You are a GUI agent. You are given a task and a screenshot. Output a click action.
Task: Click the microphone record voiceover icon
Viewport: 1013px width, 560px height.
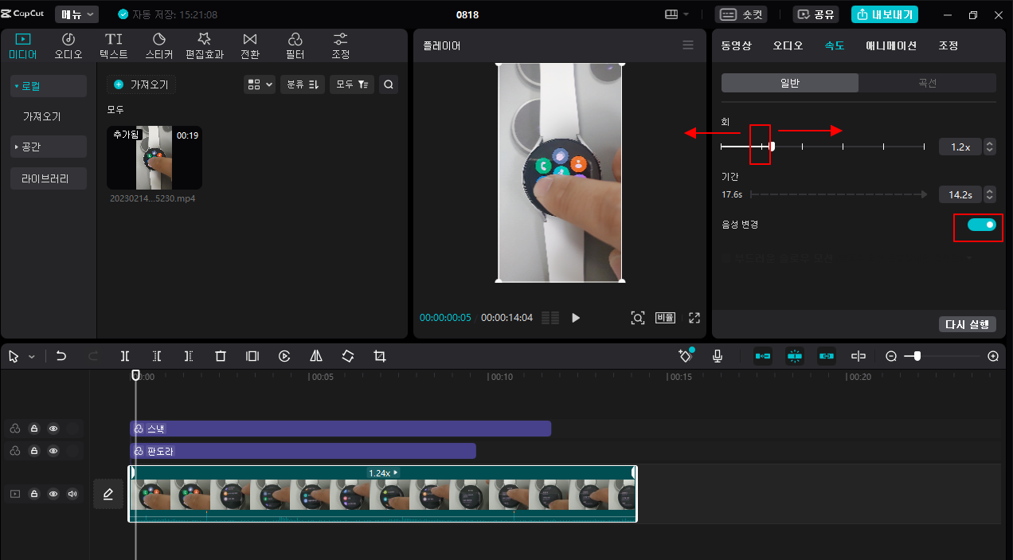point(718,356)
